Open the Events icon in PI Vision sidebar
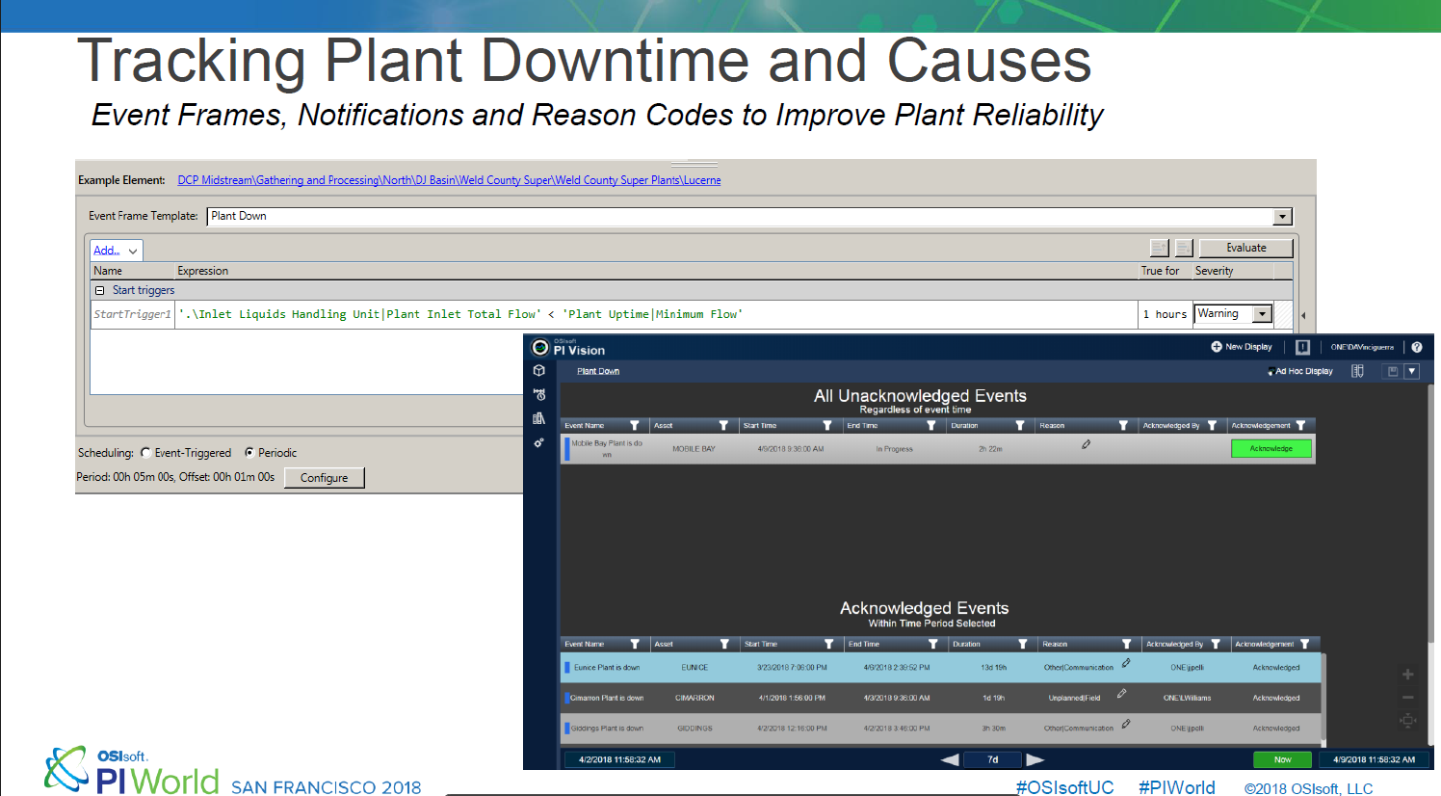 coord(539,394)
